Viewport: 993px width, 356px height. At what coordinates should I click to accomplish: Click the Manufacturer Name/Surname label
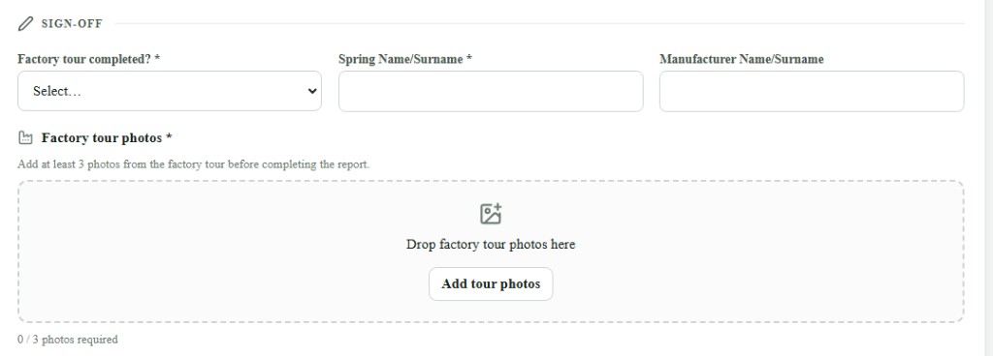[742, 59]
